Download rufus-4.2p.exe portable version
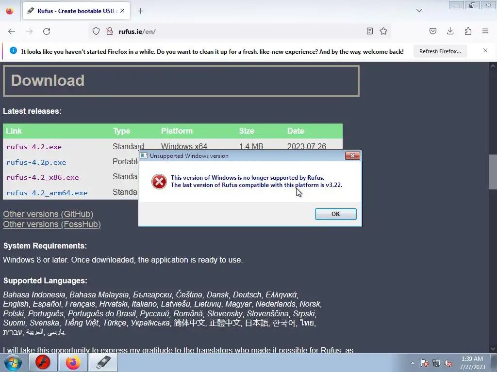The image size is (497, 372). click(x=36, y=162)
